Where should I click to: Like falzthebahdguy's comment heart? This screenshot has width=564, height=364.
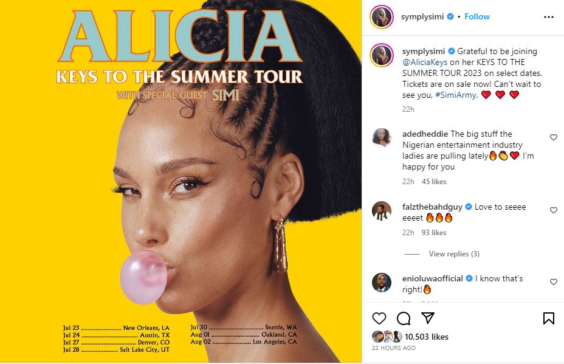pyautogui.click(x=554, y=210)
